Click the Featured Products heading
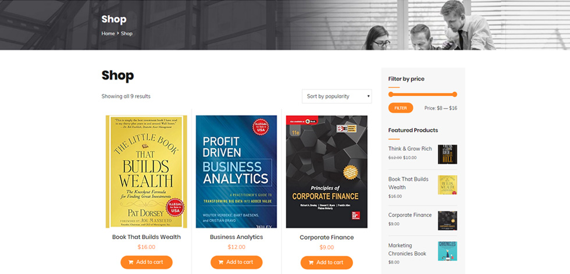570x274 pixels. [413, 130]
